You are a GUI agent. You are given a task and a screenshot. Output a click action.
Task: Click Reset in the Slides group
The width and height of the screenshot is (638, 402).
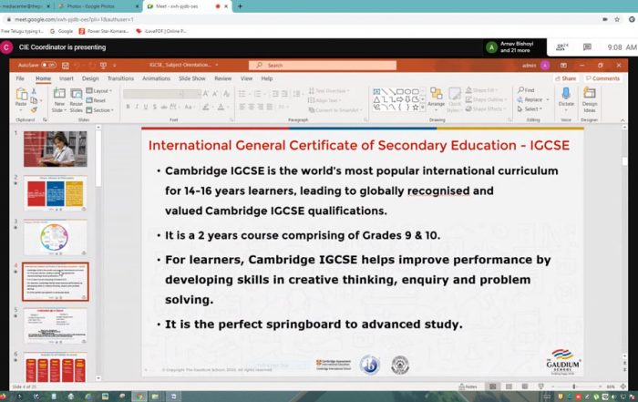coord(96,100)
